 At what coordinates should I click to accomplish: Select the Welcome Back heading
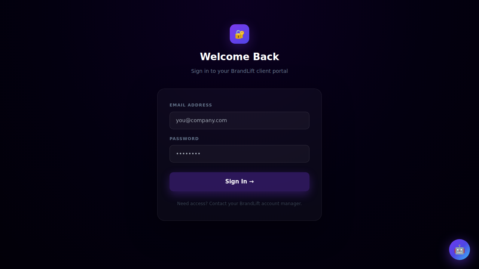pyautogui.click(x=239, y=57)
